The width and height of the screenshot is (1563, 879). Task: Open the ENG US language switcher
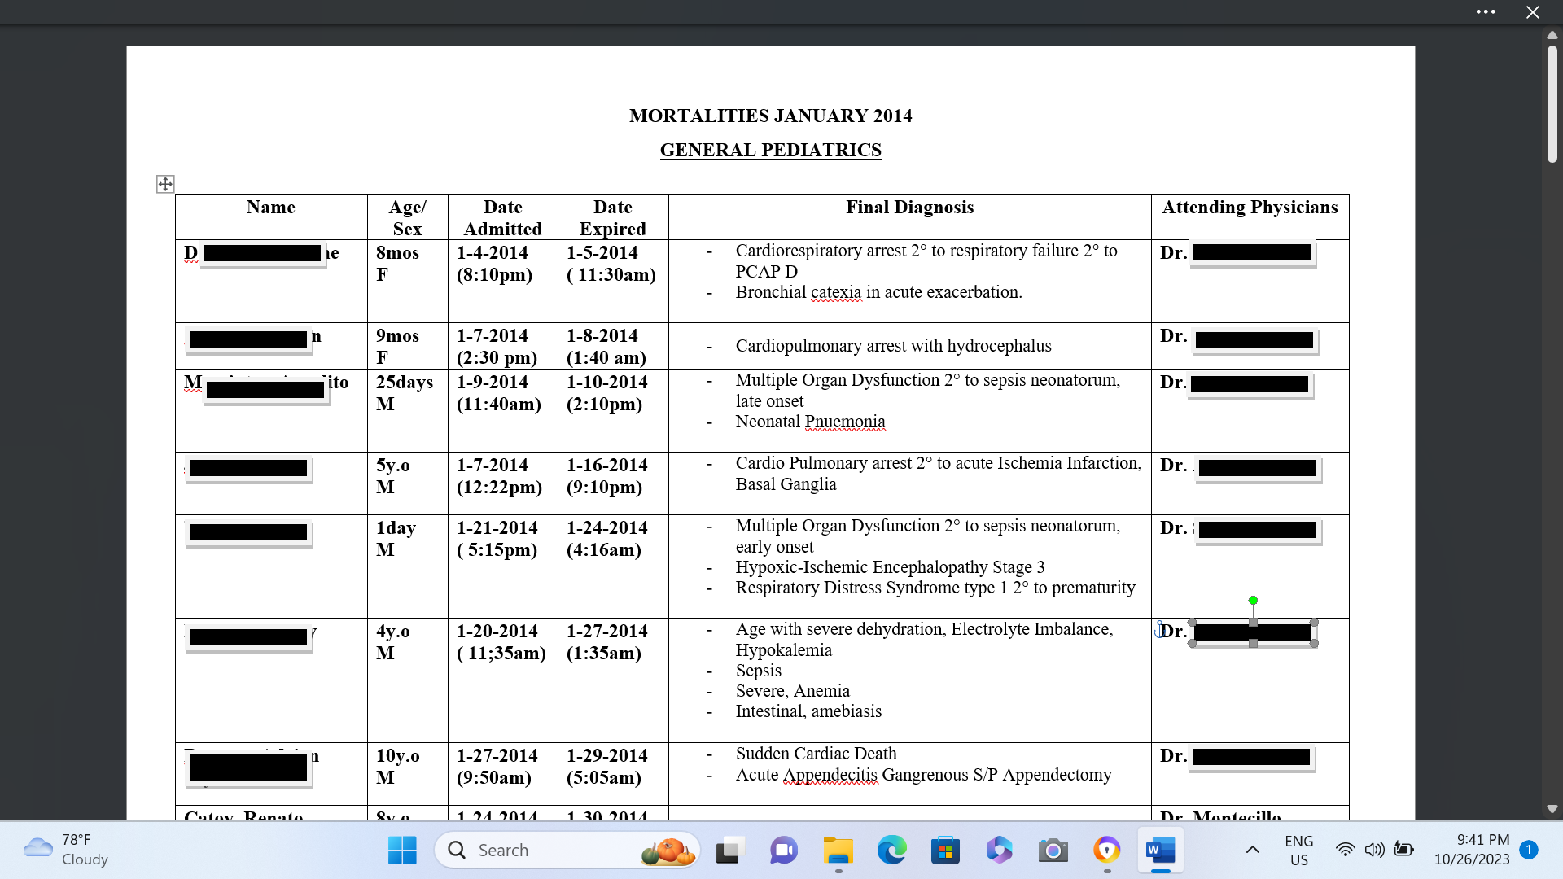point(1298,850)
